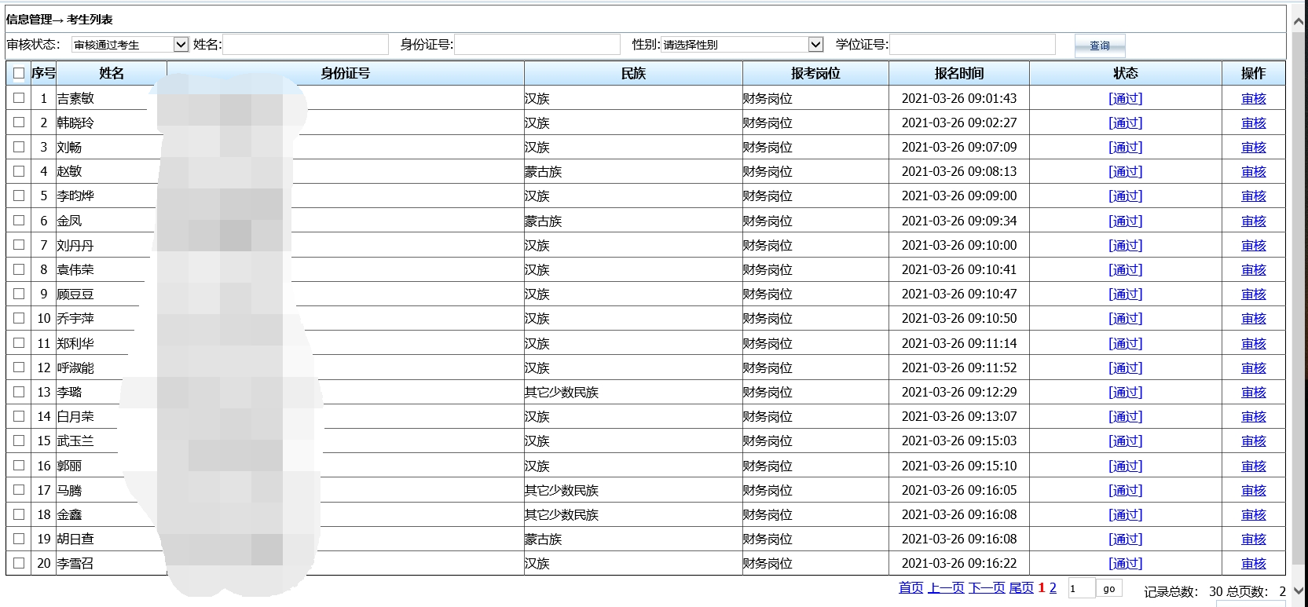This screenshot has width=1308, height=607.
Task: Open the 审核状态 dropdown
Action: point(130,45)
